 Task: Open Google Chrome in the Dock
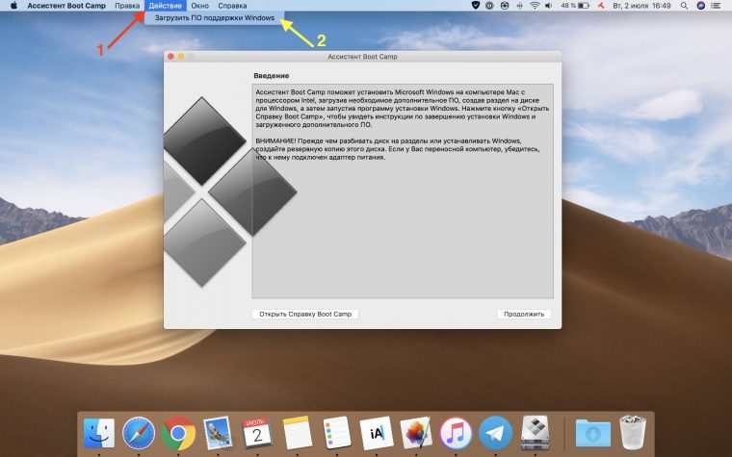[x=178, y=433]
